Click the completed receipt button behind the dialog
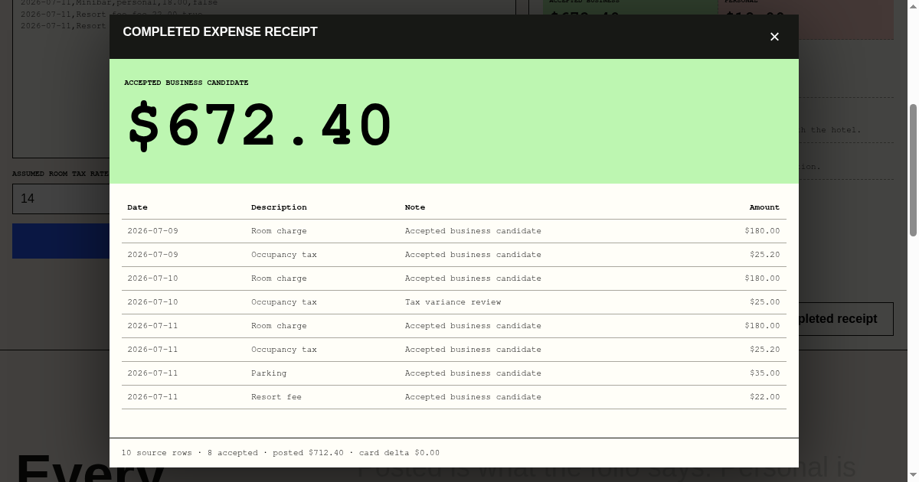The image size is (919, 482). click(845, 319)
